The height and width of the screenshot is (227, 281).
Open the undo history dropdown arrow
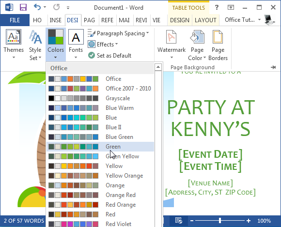pos(45,7)
